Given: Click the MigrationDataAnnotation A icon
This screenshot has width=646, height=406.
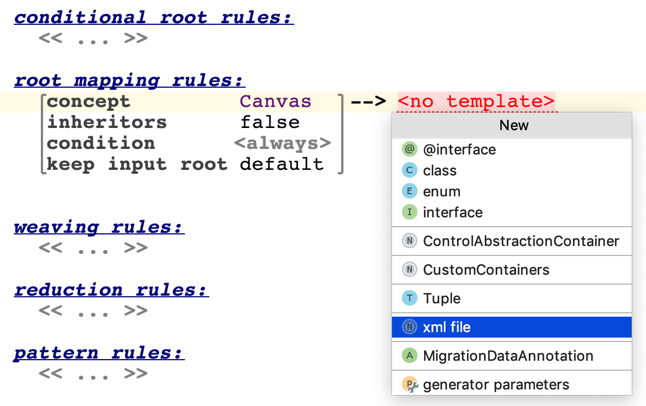Looking at the screenshot, I should point(409,356).
